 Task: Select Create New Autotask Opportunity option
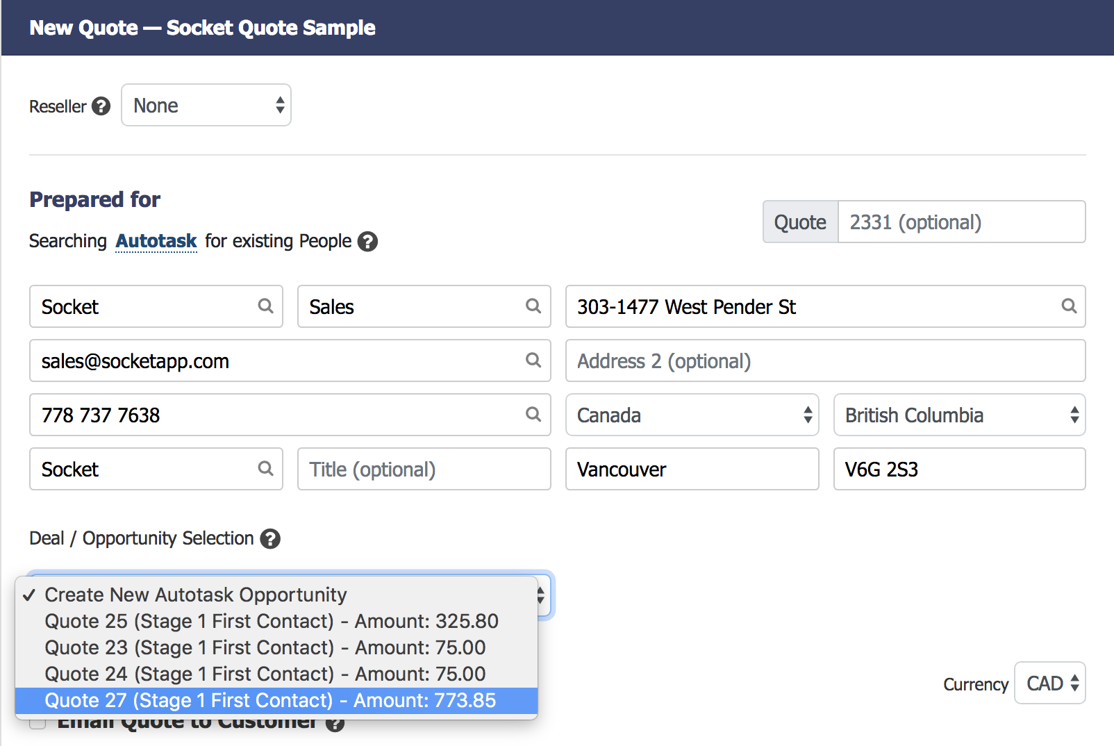[x=276, y=595]
